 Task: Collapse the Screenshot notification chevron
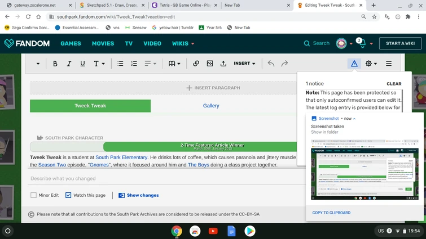click(x=354, y=119)
